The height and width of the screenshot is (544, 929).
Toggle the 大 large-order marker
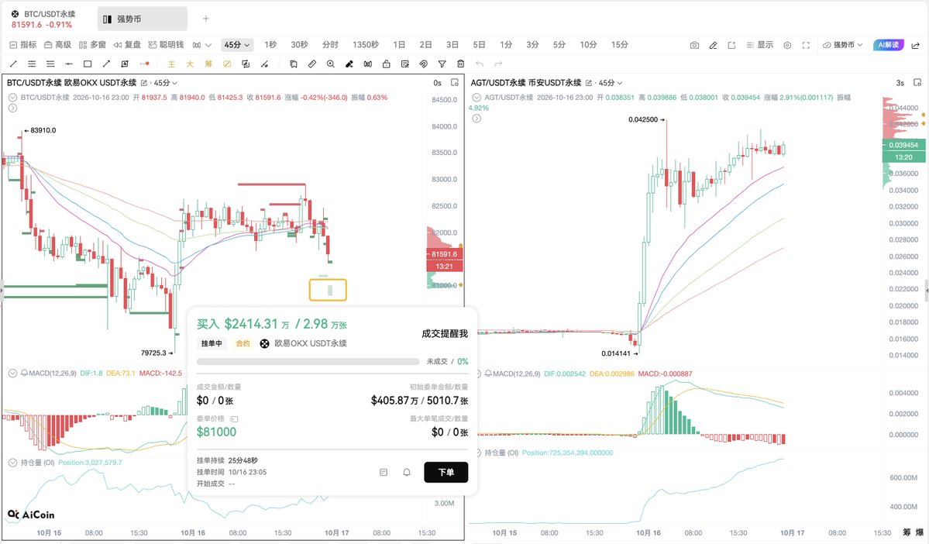pos(190,64)
